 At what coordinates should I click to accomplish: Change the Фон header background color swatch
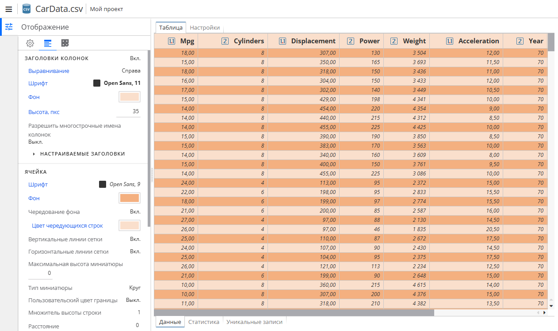129,96
